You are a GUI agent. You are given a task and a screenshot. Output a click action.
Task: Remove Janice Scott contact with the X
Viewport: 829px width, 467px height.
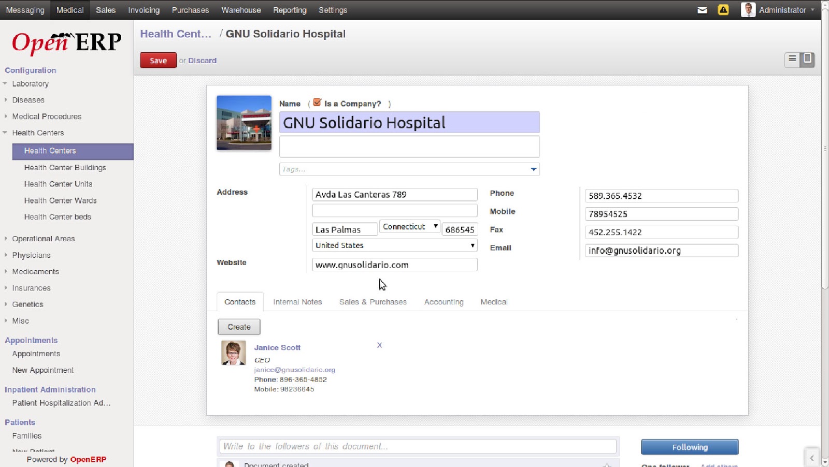379,345
